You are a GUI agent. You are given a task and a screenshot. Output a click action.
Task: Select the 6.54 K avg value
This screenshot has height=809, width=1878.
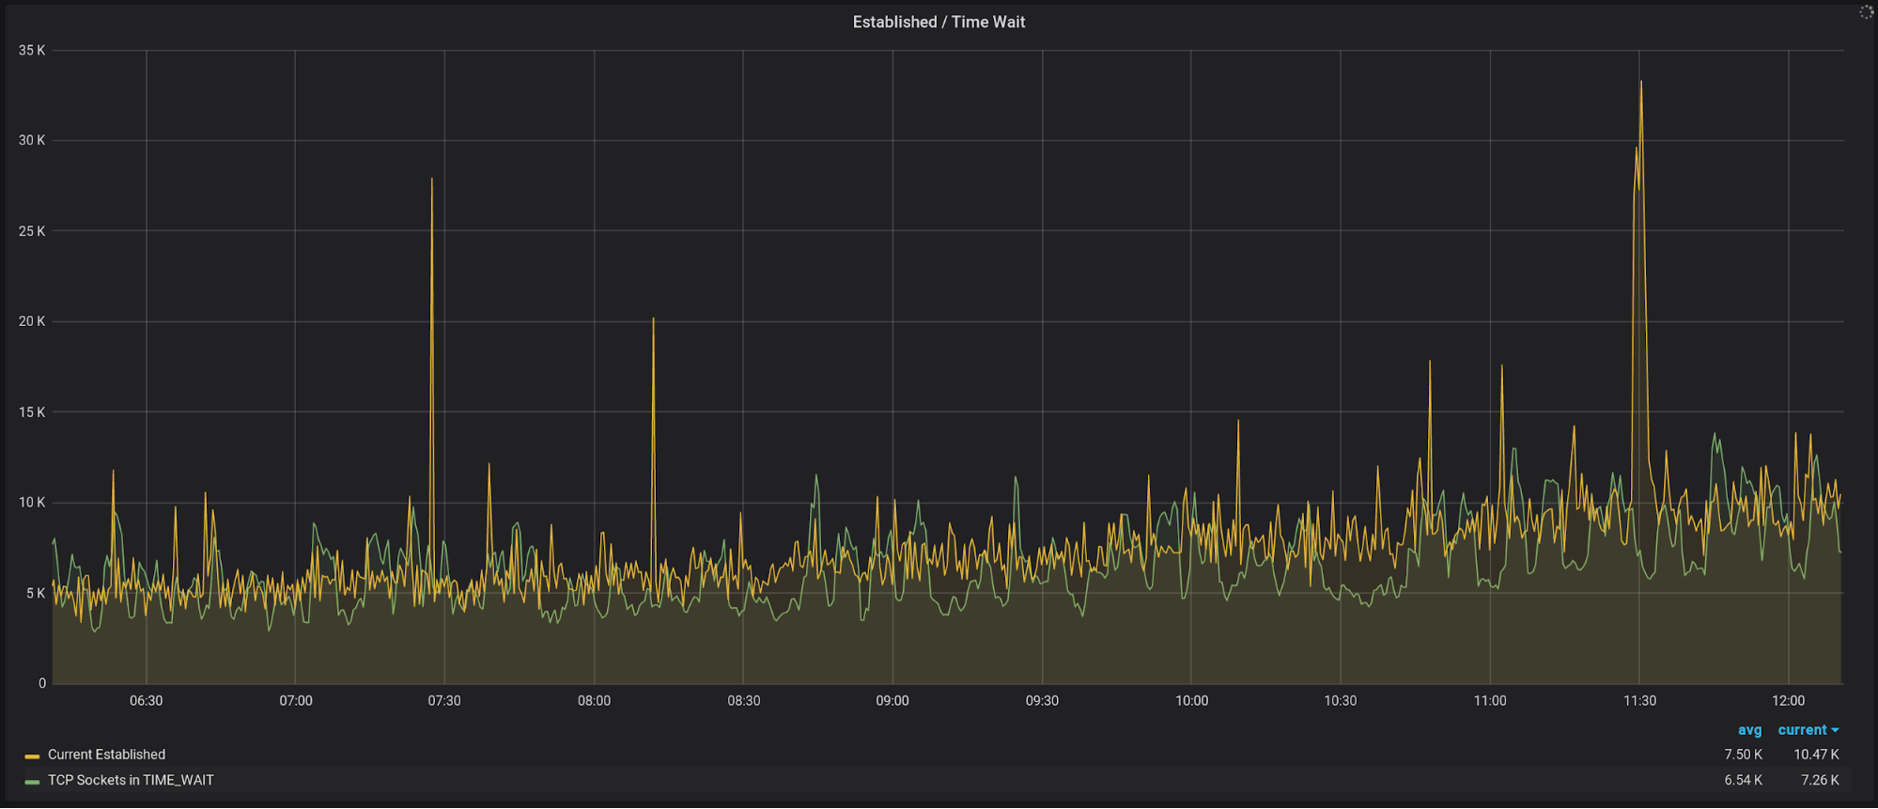pos(1743,780)
